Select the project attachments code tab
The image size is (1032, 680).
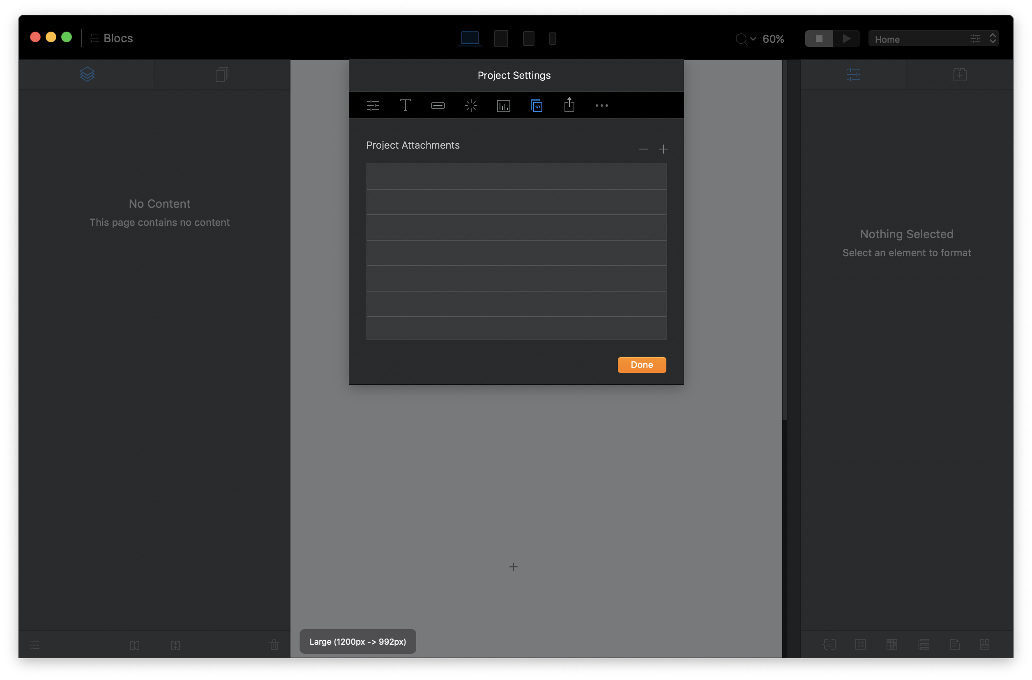tap(536, 106)
